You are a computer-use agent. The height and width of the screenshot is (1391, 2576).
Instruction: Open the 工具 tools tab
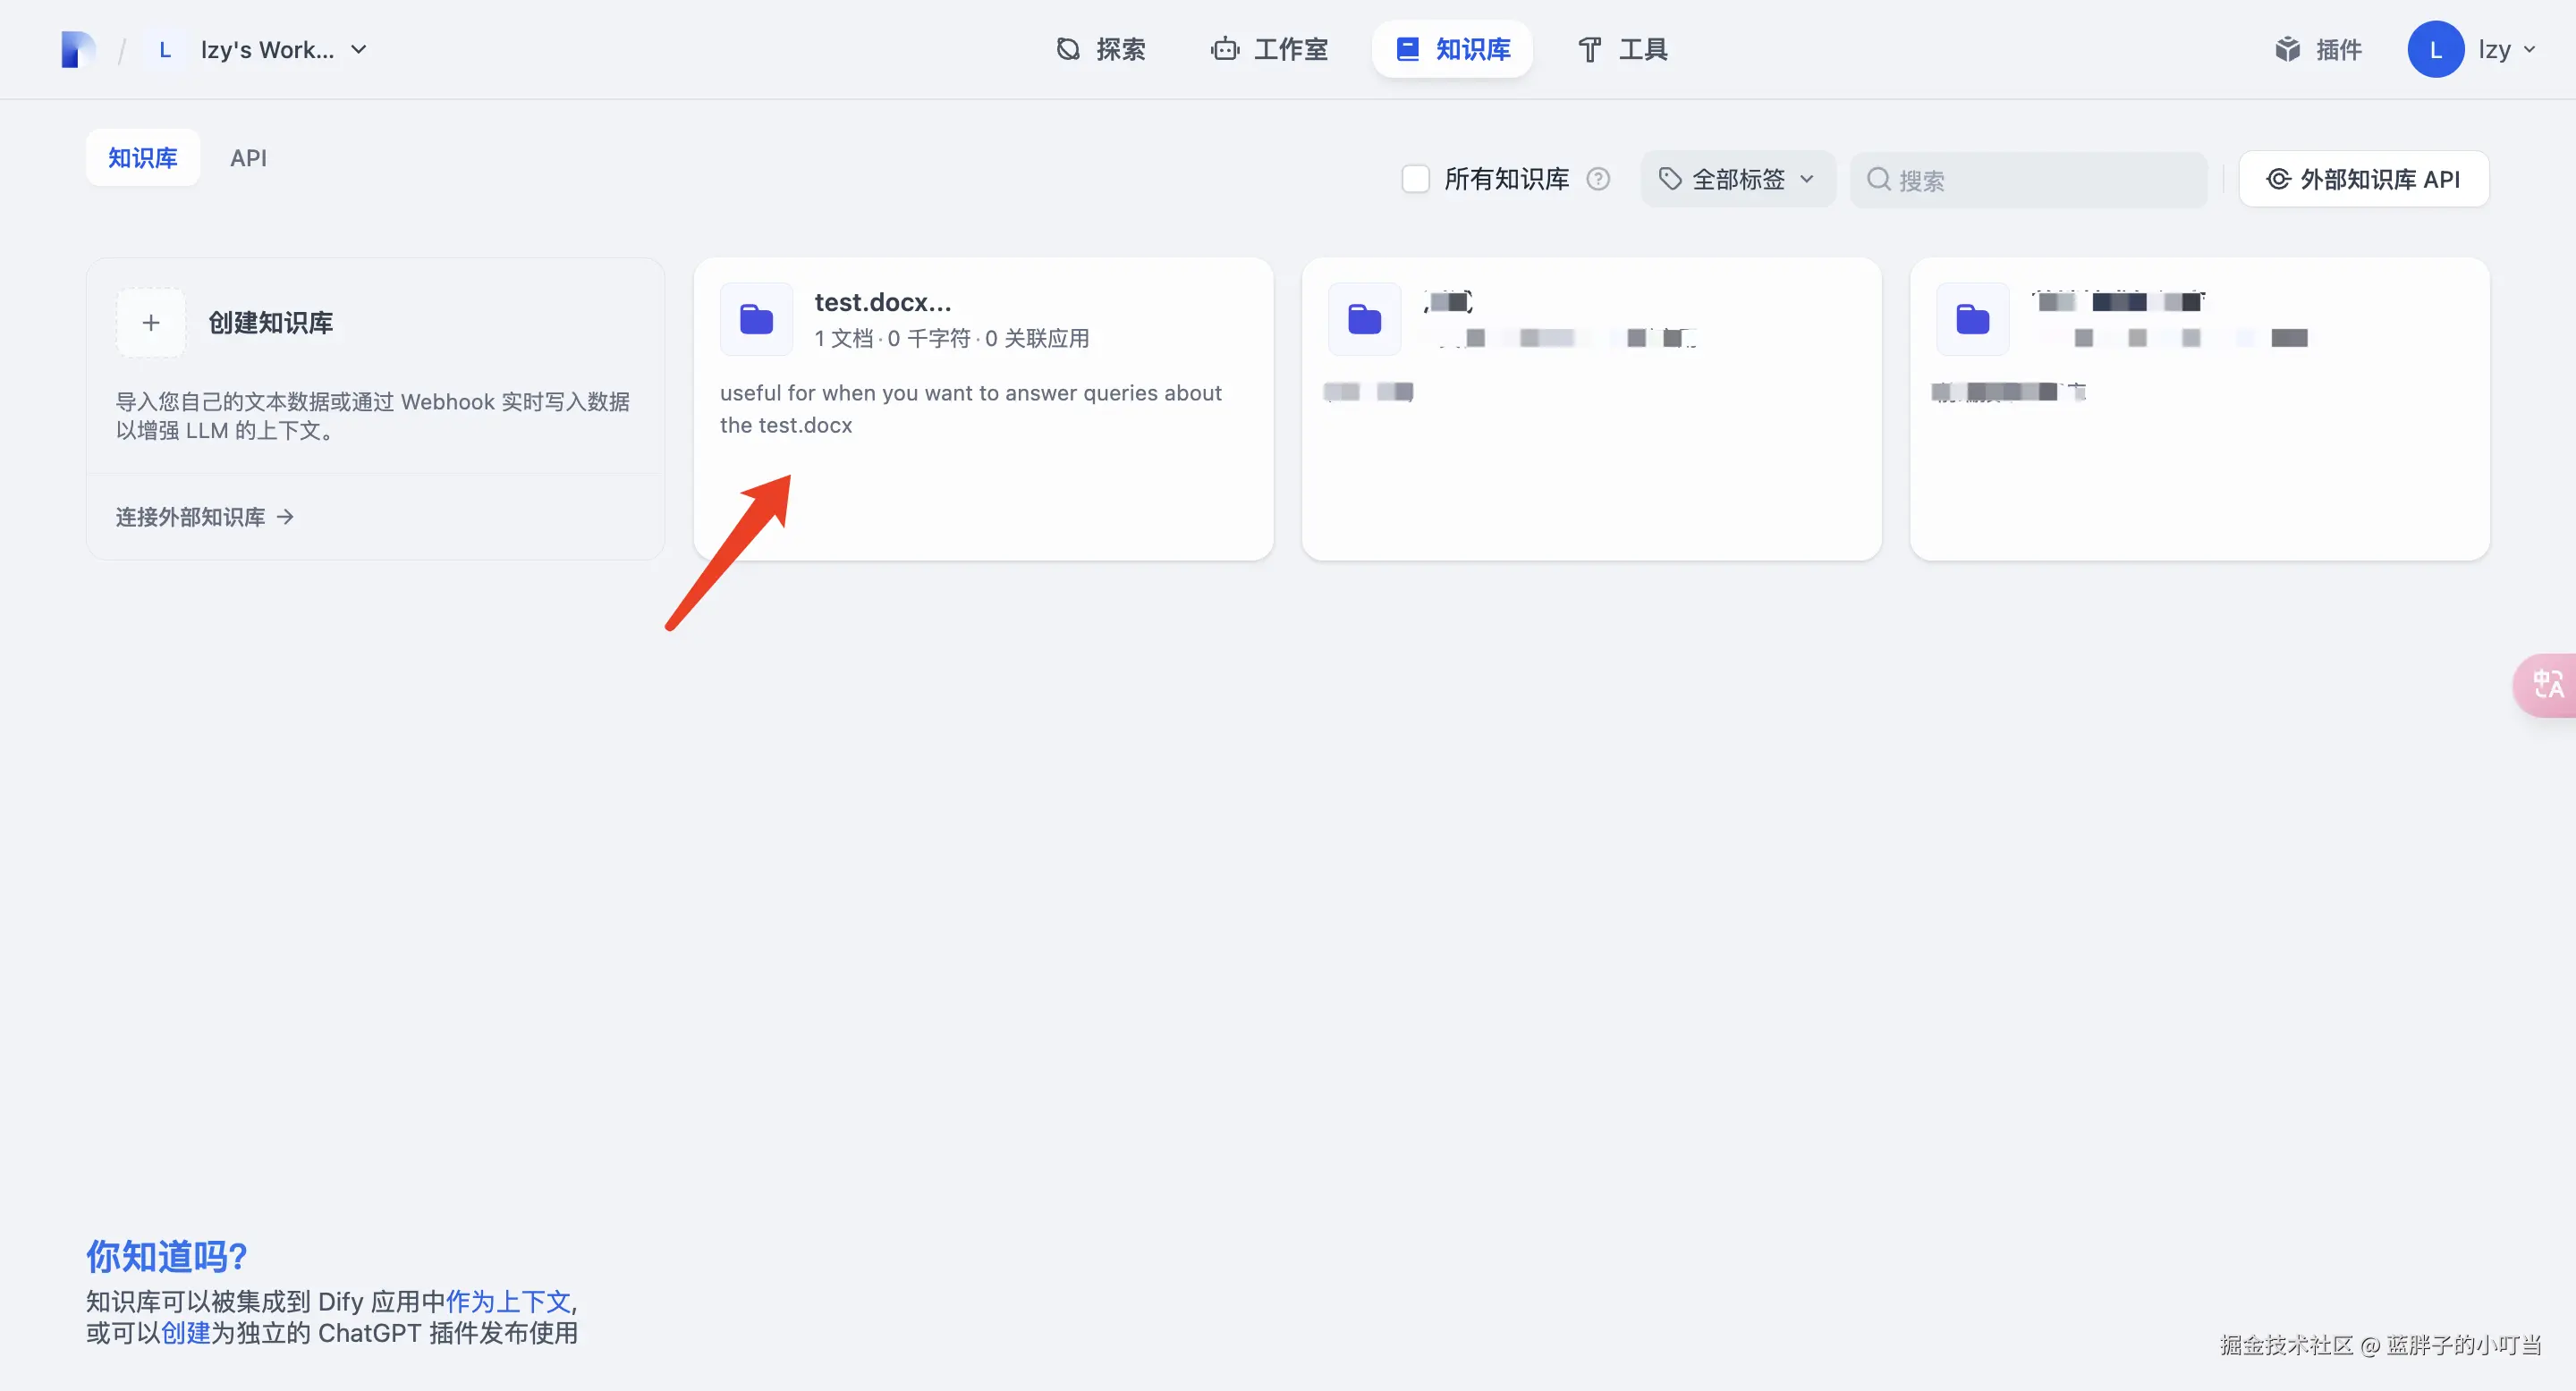1622,49
